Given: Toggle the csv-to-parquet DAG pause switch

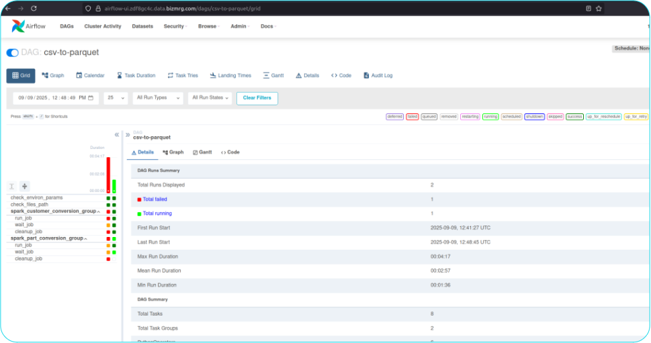Looking at the screenshot, I should click(x=13, y=52).
